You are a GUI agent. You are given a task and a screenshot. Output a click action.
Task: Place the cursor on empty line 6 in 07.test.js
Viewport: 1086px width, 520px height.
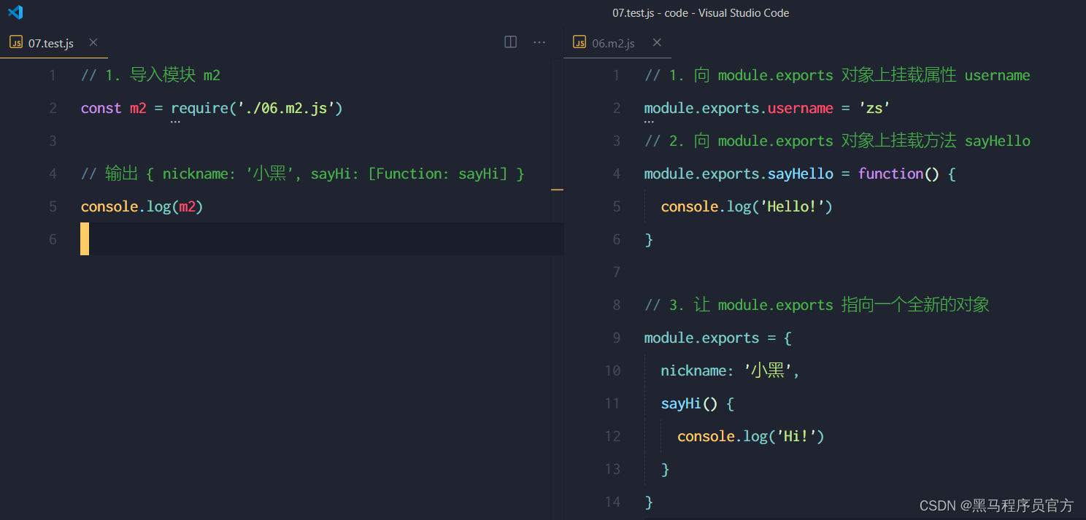tap(321, 239)
